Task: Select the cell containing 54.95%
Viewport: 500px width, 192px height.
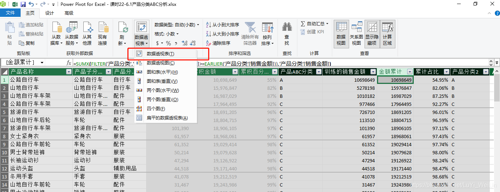Action: pyautogui.click(x=432, y=80)
